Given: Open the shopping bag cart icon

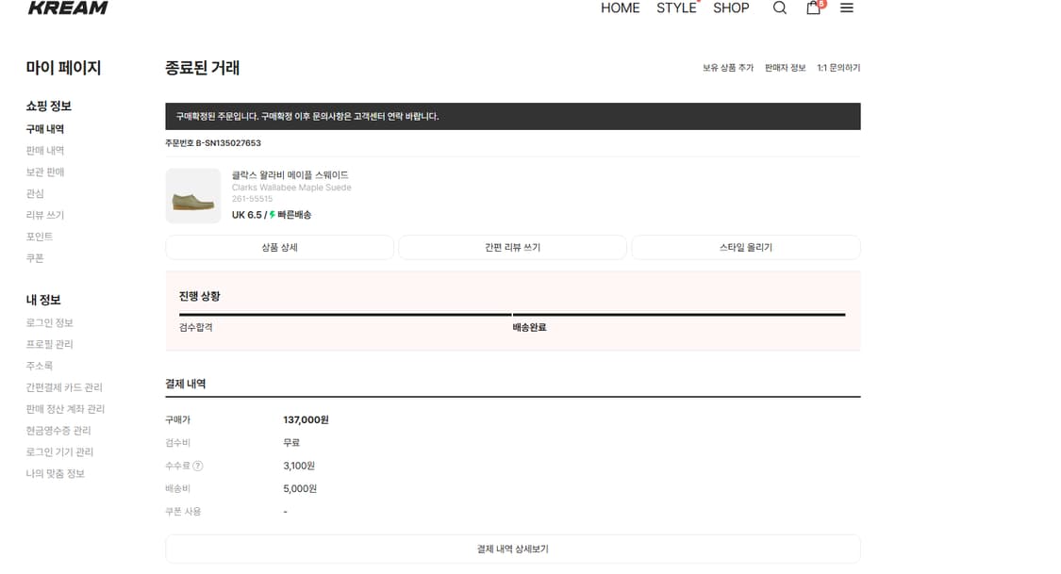Looking at the screenshot, I should pos(814,8).
